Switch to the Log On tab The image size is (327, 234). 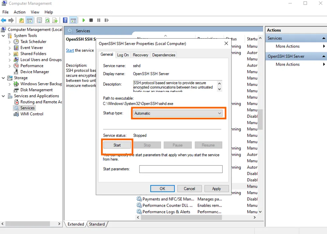(123, 55)
